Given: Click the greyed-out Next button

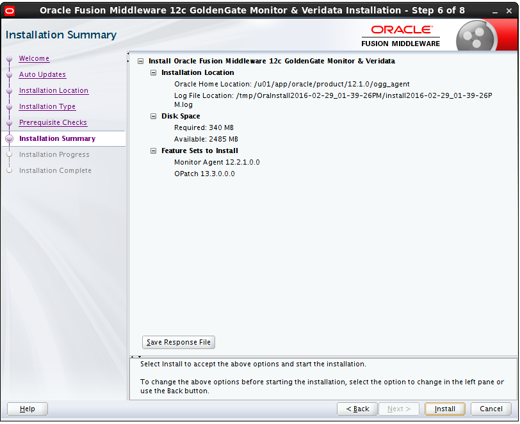Looking at the screenshot, I should 399,409.
